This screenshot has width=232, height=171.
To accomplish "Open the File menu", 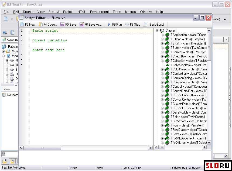I will (x=6, y=12).
